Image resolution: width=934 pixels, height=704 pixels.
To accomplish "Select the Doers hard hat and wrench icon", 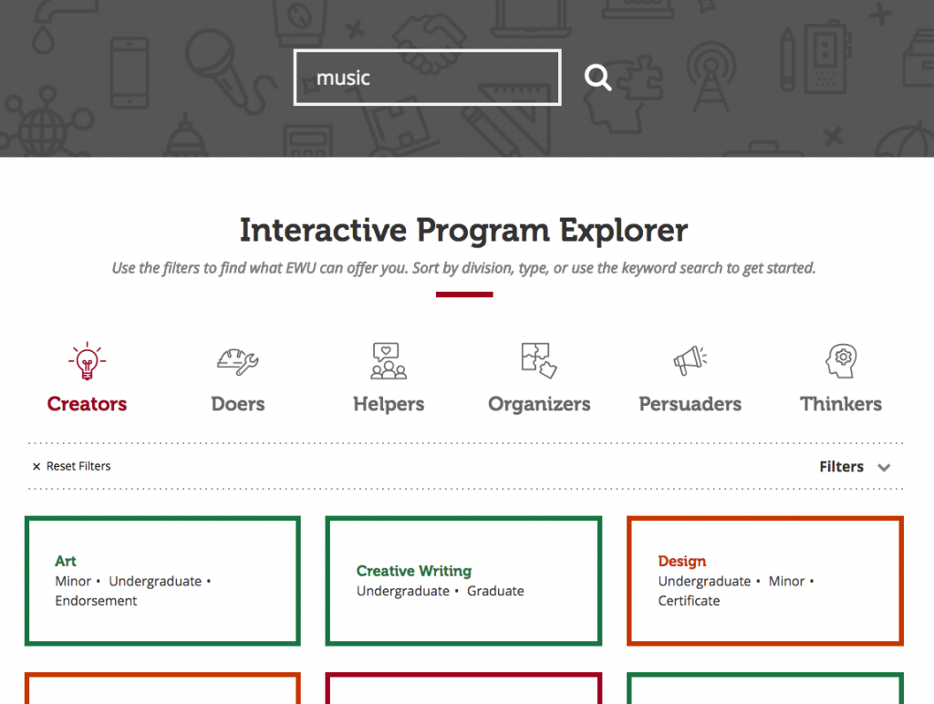I will [237, 361].
